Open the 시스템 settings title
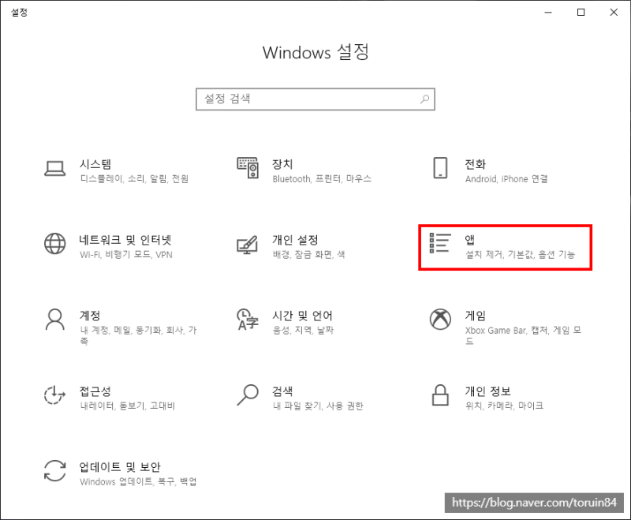 point(95,164)
